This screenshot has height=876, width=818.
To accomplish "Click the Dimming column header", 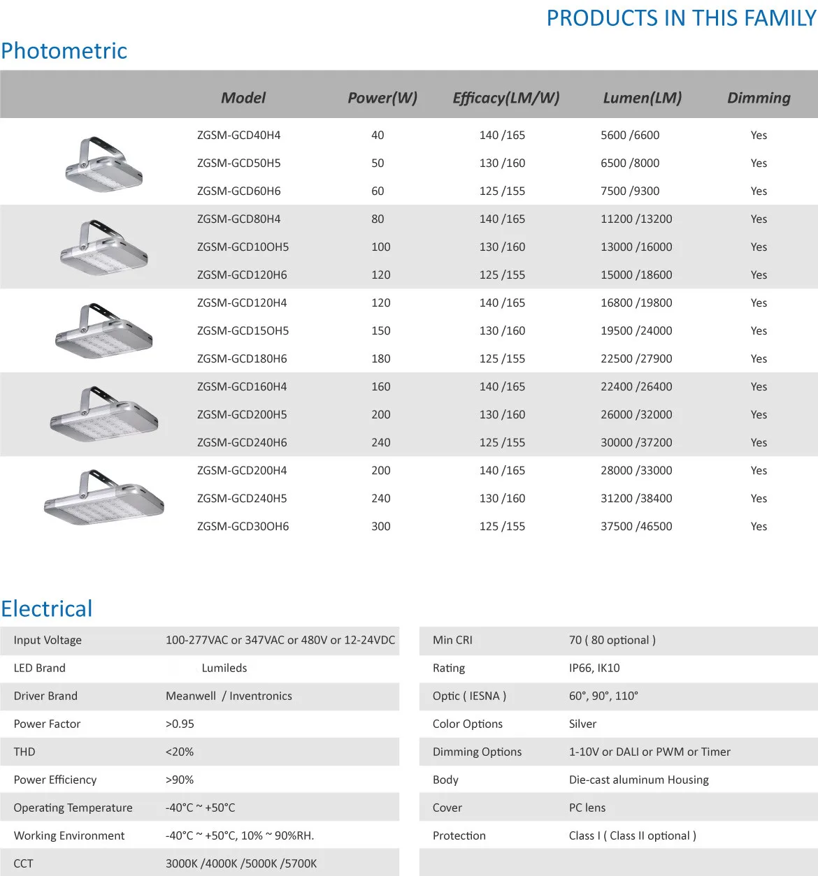I will pyautogui.click(x=759, y=98).
